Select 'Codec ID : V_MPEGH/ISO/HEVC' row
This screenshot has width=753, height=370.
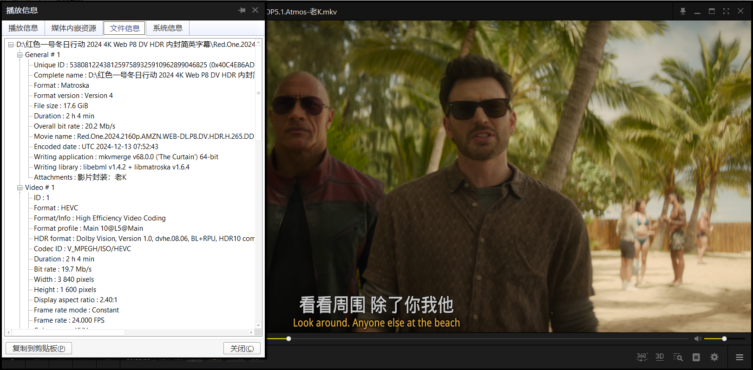coord(82,249)
